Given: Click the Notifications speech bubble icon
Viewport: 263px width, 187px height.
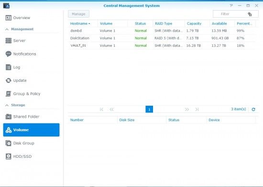Looking at the screenshot, I should (x=9, y=54).
